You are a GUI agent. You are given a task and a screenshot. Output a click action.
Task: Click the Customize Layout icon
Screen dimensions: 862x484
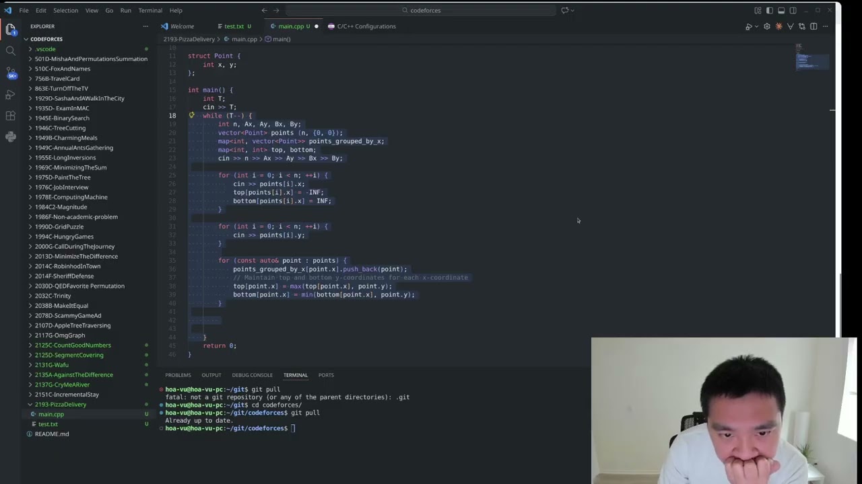tap(758, 10)
